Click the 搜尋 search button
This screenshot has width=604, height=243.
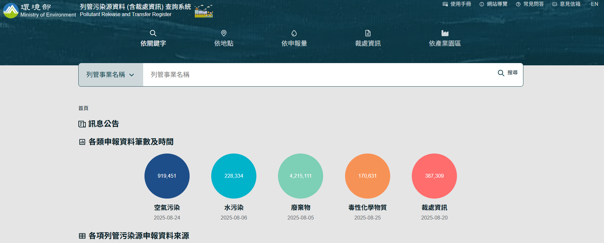(508, 73)
